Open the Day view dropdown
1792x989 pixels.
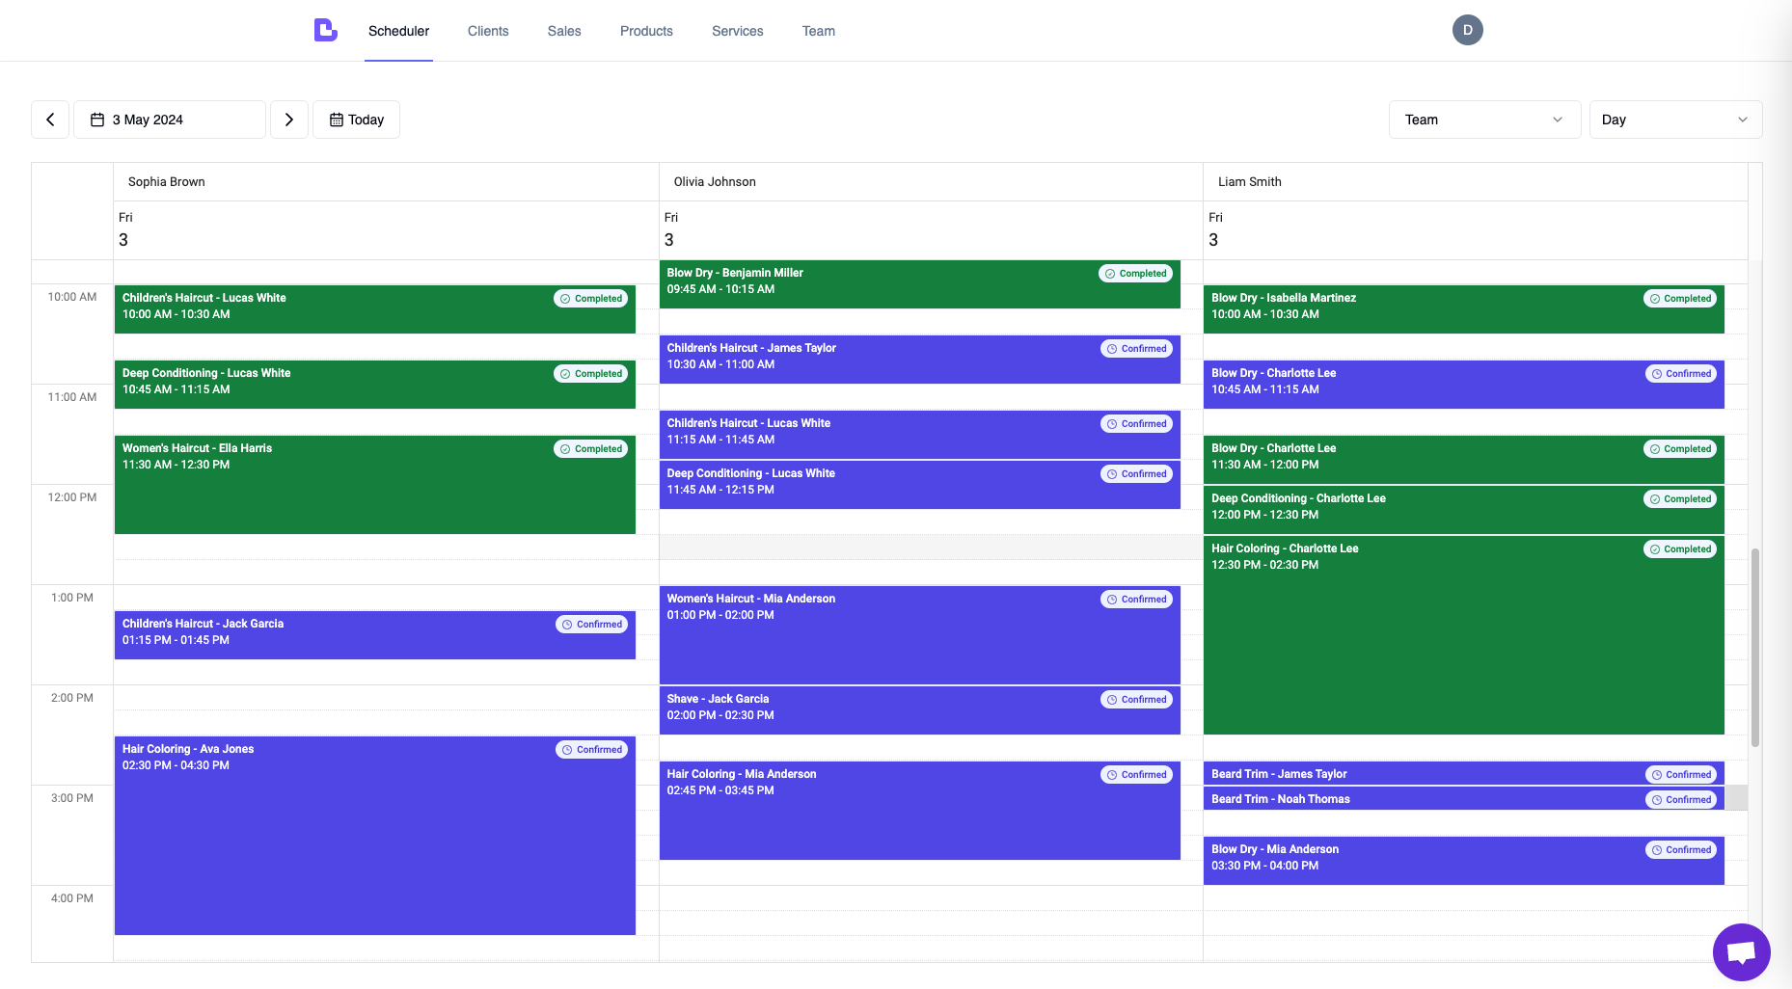click(1675, 119)
